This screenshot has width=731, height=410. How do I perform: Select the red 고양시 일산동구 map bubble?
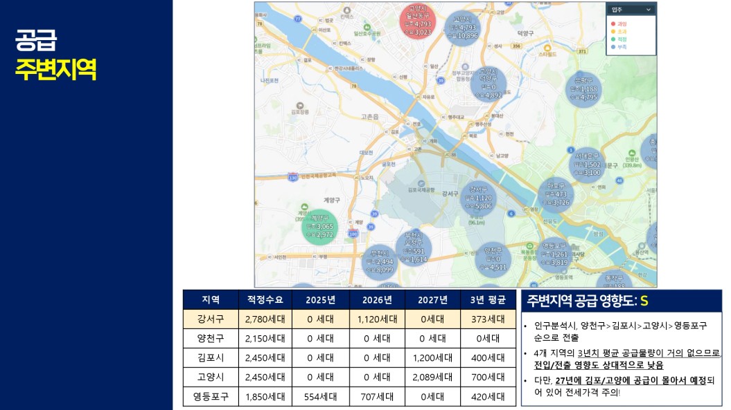[x=418, y=21]
